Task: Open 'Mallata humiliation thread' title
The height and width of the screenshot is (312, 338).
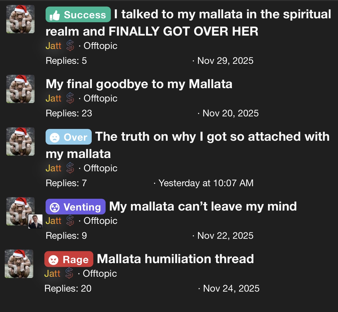Action: [175, 259]
